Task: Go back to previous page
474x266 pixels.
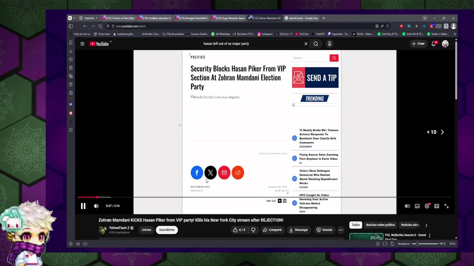Action: click(x=85, y=26)
